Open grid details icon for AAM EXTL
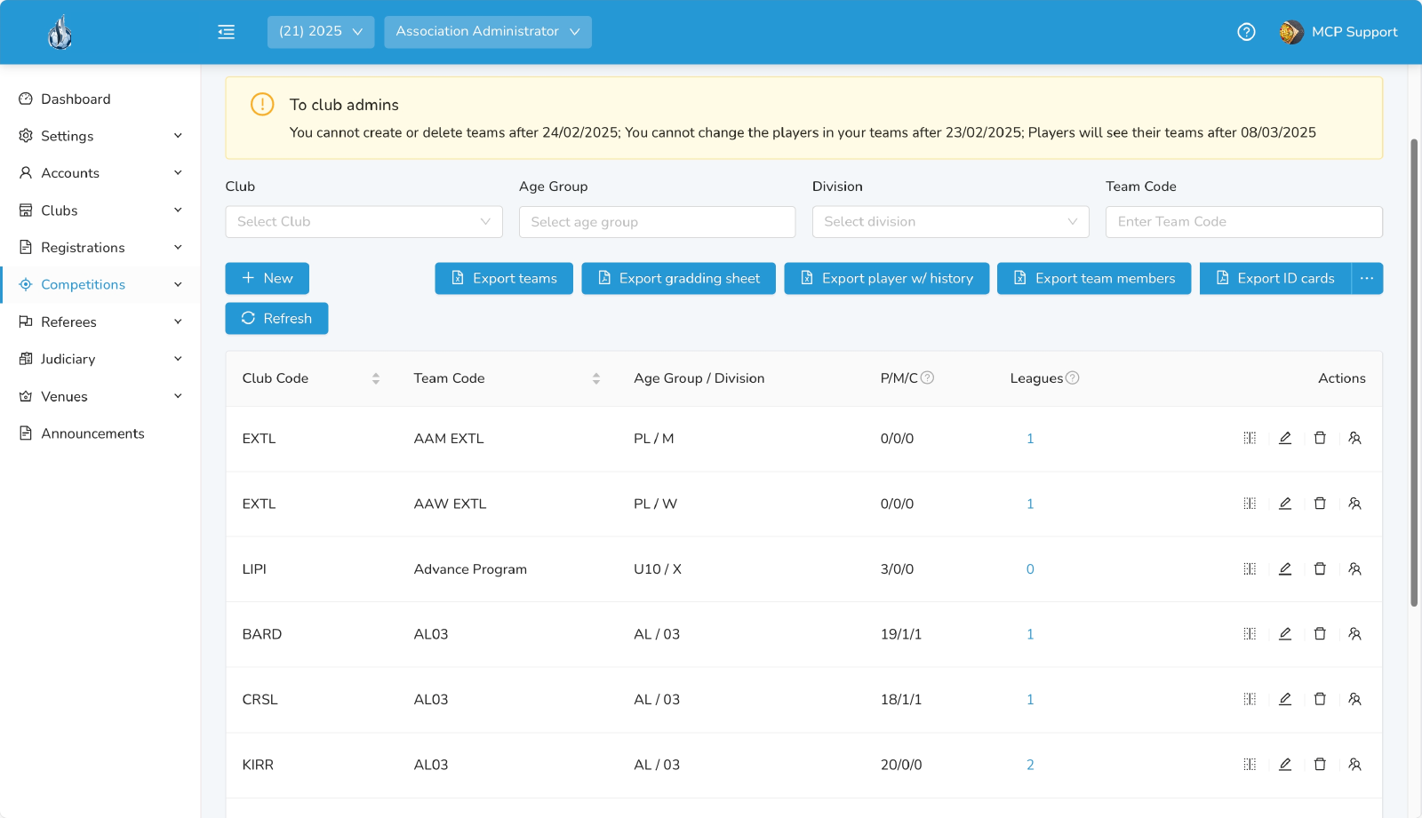The height and width of the screenshot is (818, 1422). coord(1250,438)
